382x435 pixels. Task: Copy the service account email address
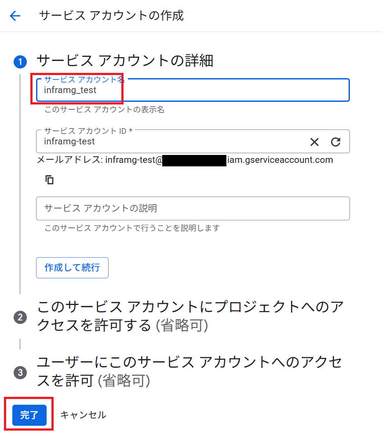point(49,180)
